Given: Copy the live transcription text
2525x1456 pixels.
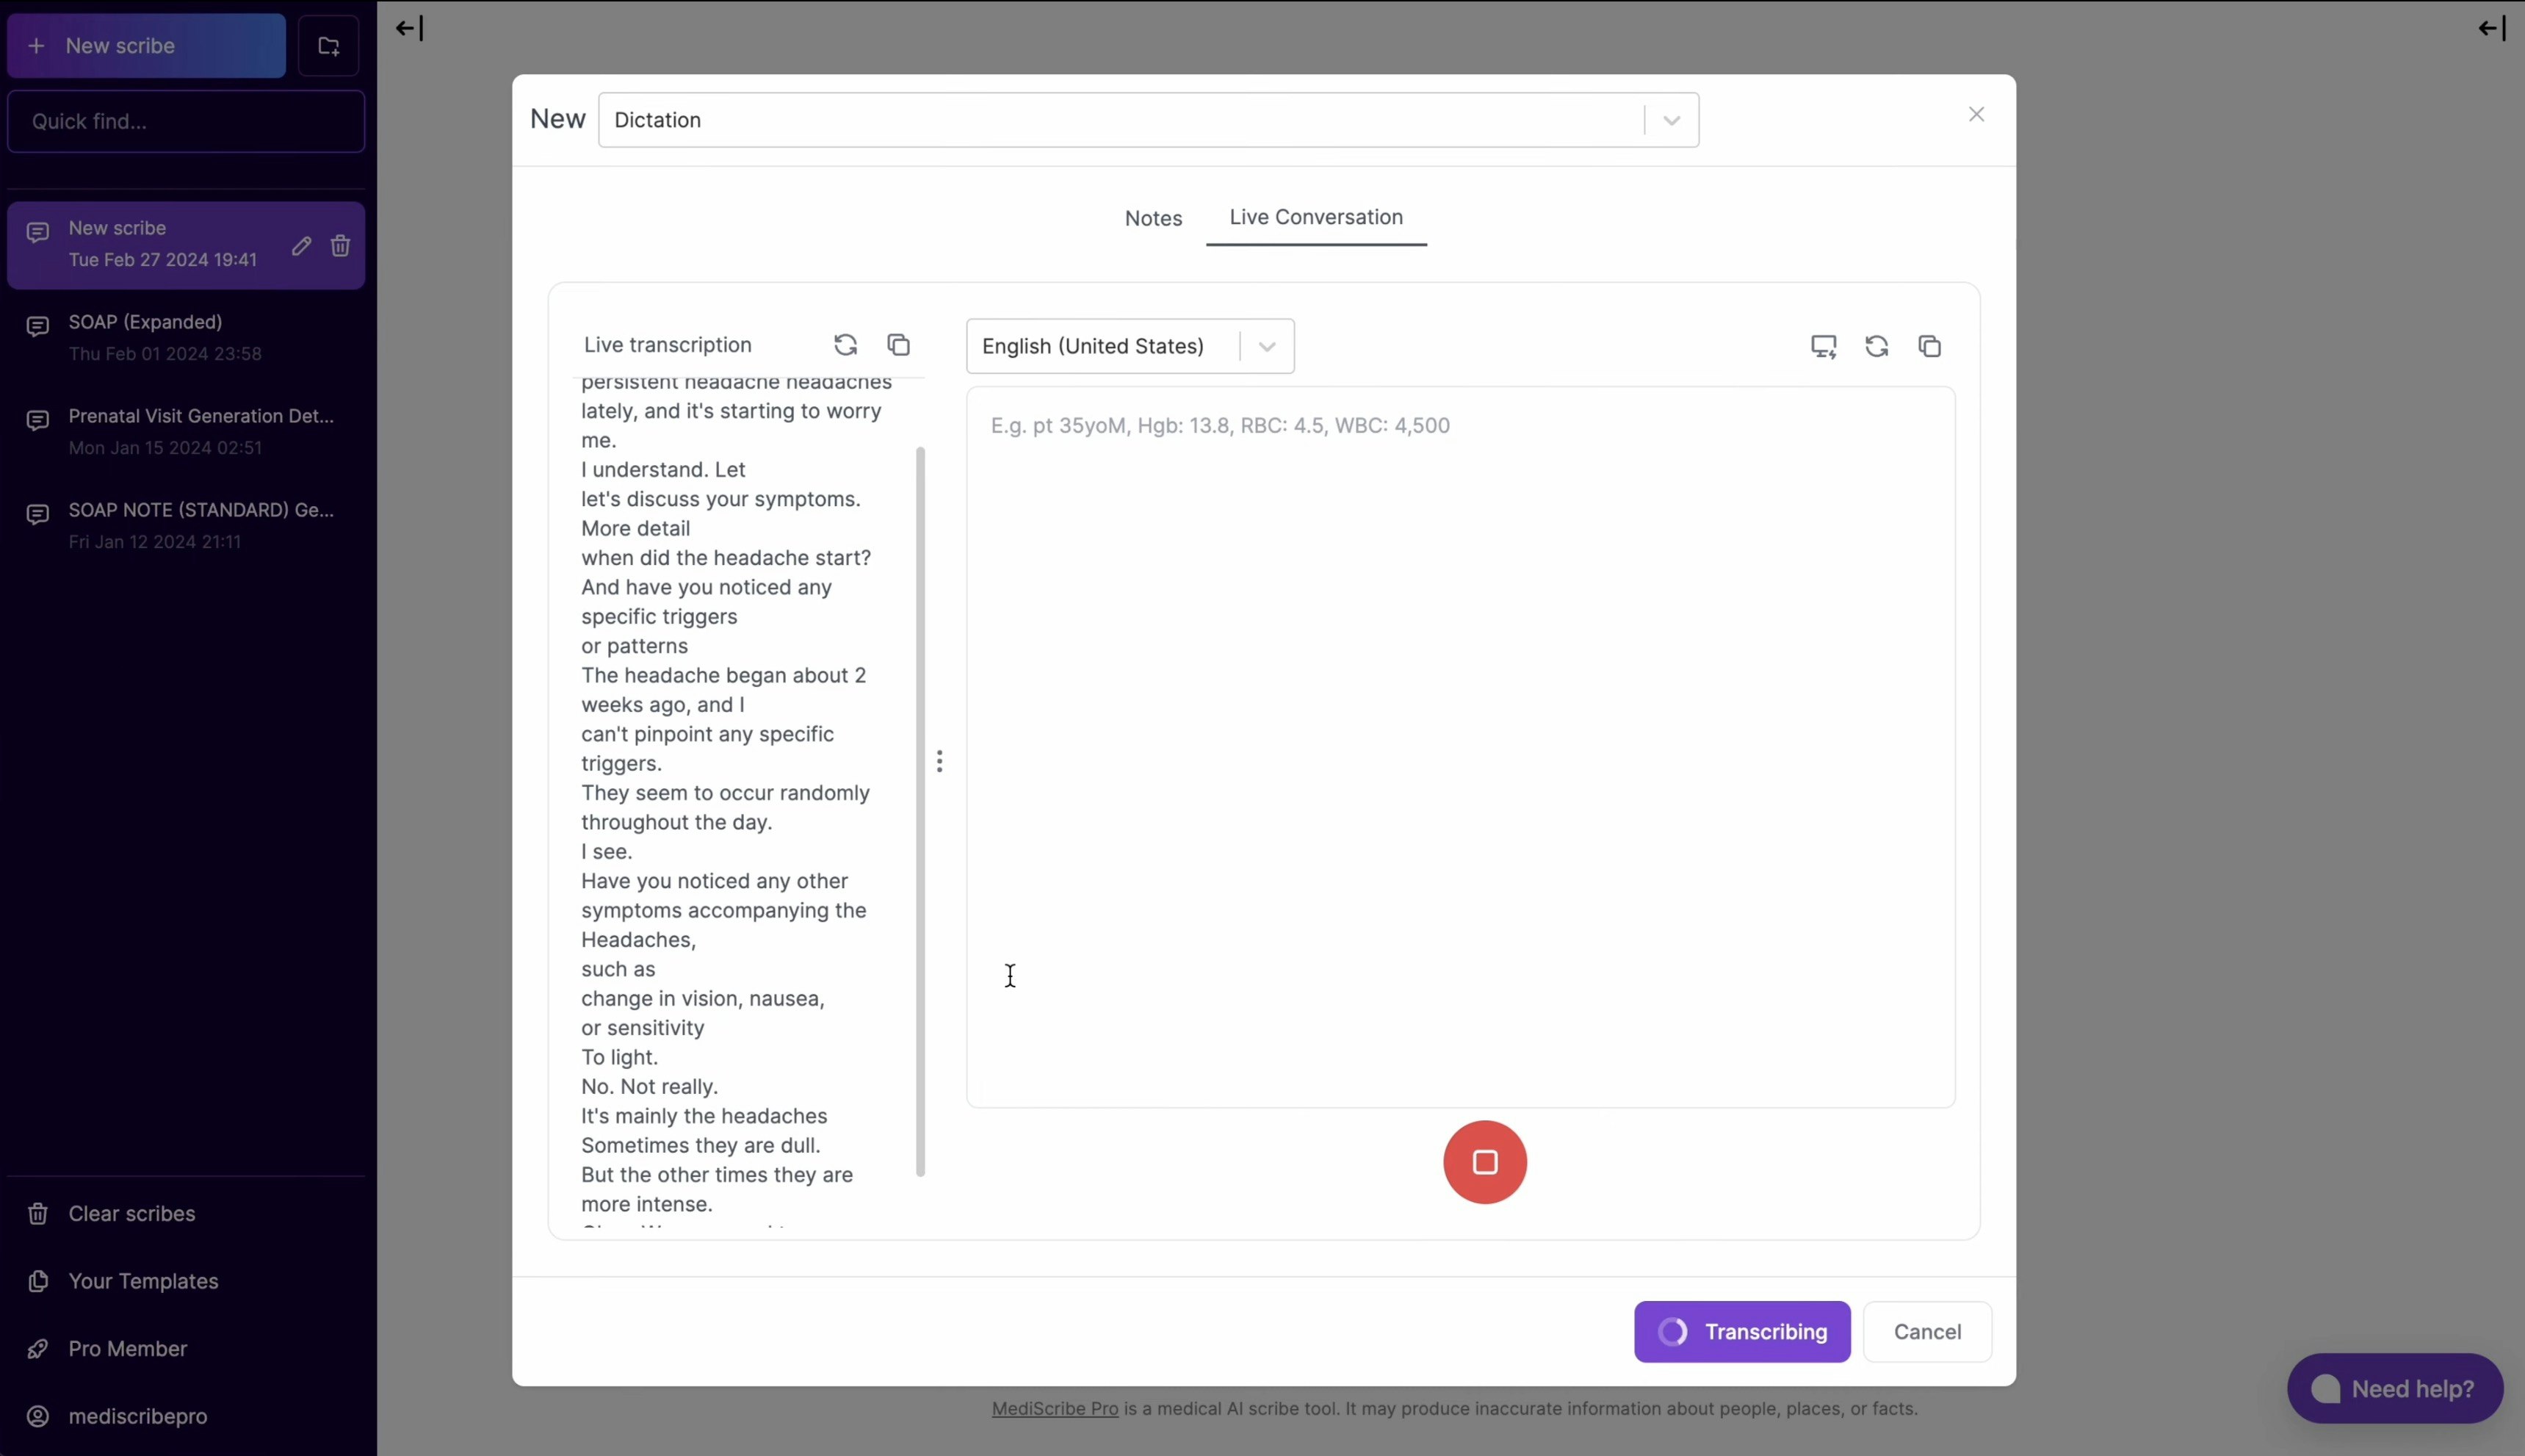Looking at the screenshot, I should [x=899, y=345].
